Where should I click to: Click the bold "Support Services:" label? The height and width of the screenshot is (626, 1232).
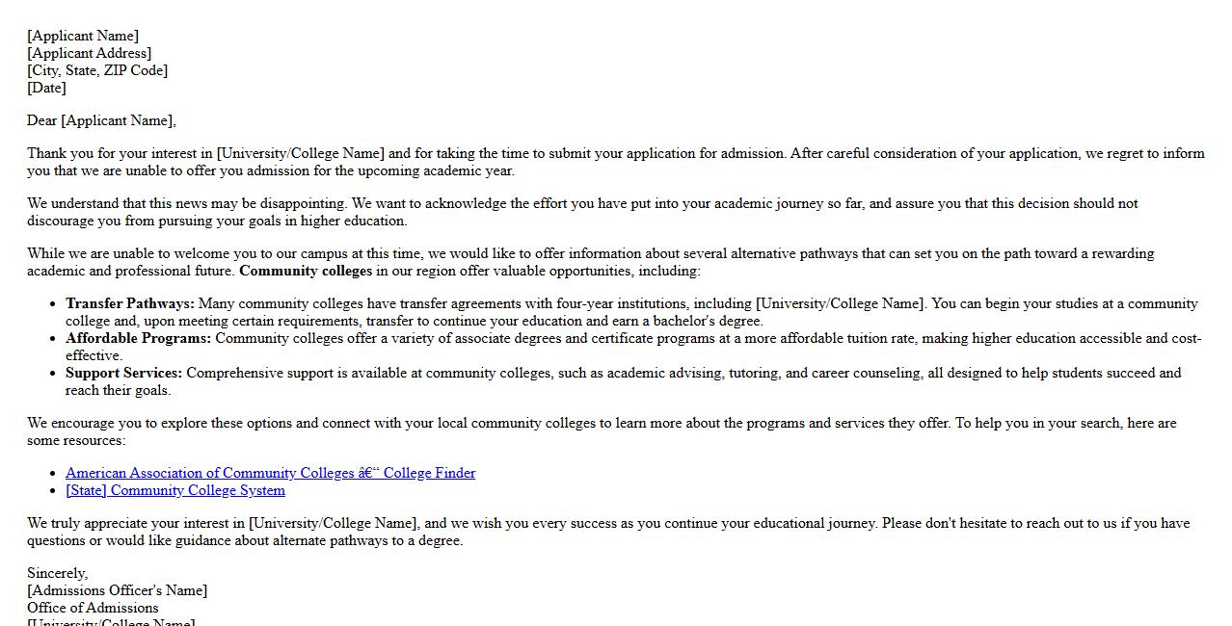(x=123, y=373)
